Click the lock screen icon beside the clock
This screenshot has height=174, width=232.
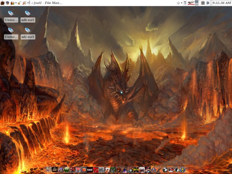point(208,3)
